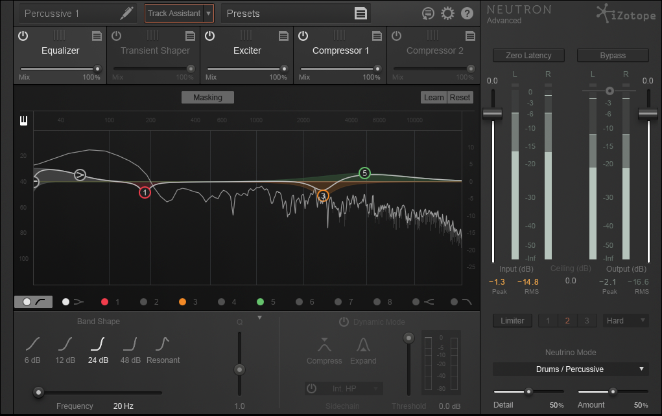Select the 12 dB band shape icon
Screen dimensions: 662x416
[65, 344]
